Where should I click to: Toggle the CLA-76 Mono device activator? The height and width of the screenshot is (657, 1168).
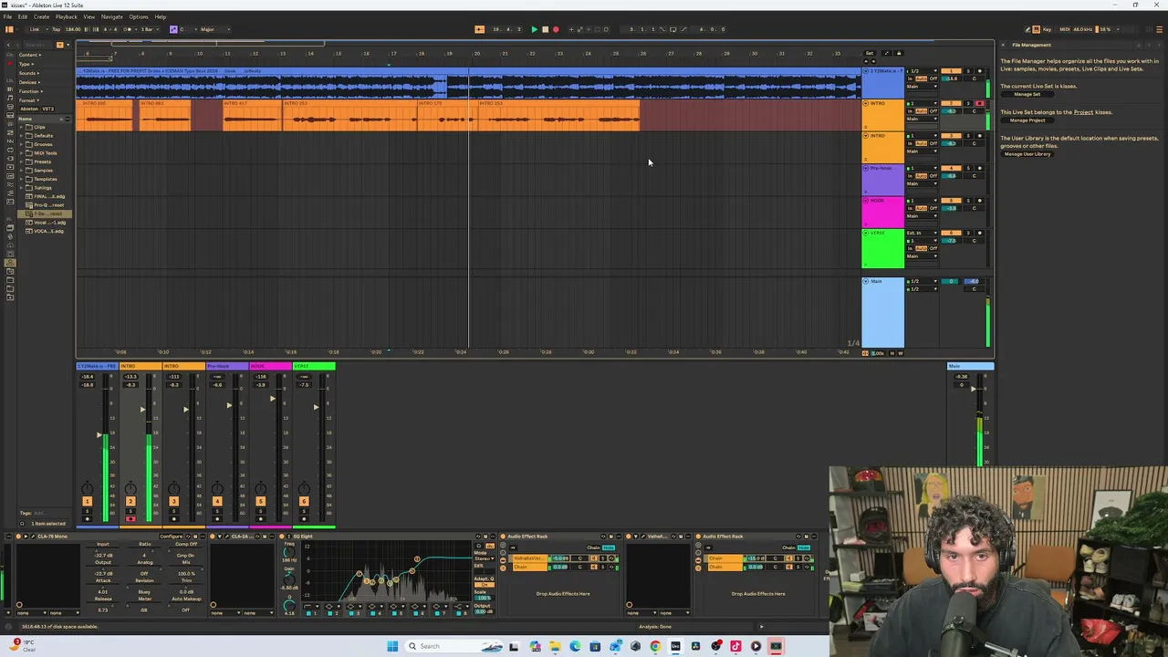click(x=18, y=537)
